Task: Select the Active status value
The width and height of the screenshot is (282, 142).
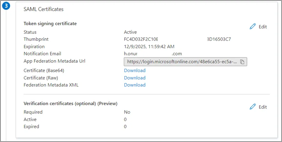Action: point(130,32)
